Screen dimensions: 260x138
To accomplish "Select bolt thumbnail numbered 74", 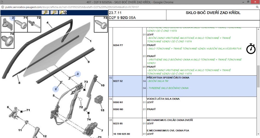I will pyautogui.click(x=8, y=40).
